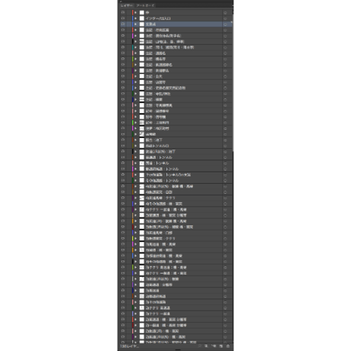Select the インター layer row
Image resolution: width=351 pixels, height=351 pixels.
175,18
